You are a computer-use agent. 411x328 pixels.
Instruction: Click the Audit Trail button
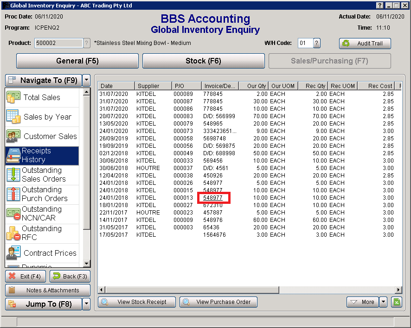365,44
